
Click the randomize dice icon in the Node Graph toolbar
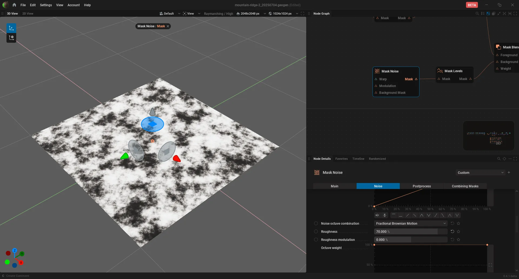click(x=494, y=14)
